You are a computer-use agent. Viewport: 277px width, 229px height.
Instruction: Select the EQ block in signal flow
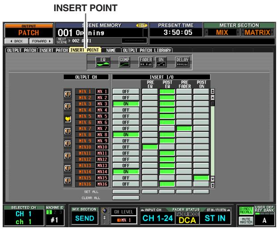coord(103,62)
